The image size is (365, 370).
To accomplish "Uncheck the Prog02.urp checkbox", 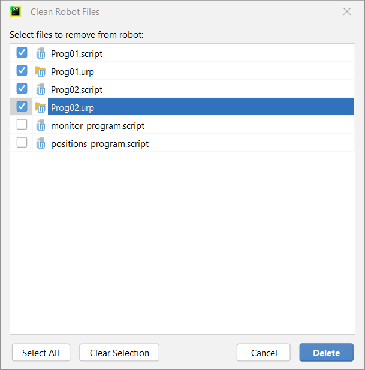I will pos(22,106).
